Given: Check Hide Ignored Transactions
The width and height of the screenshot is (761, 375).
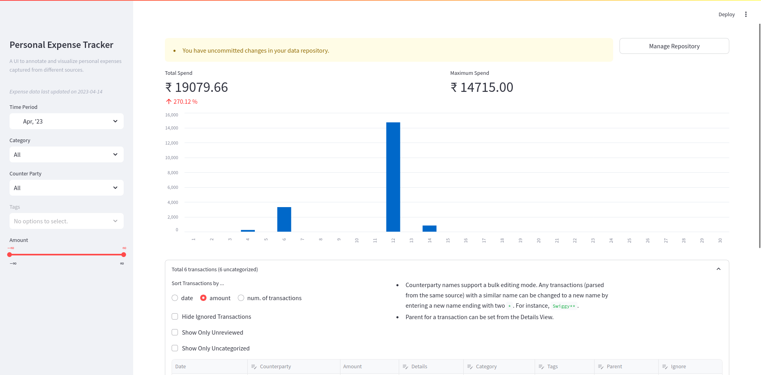Looking at the screenshot, I should point(175,316).
